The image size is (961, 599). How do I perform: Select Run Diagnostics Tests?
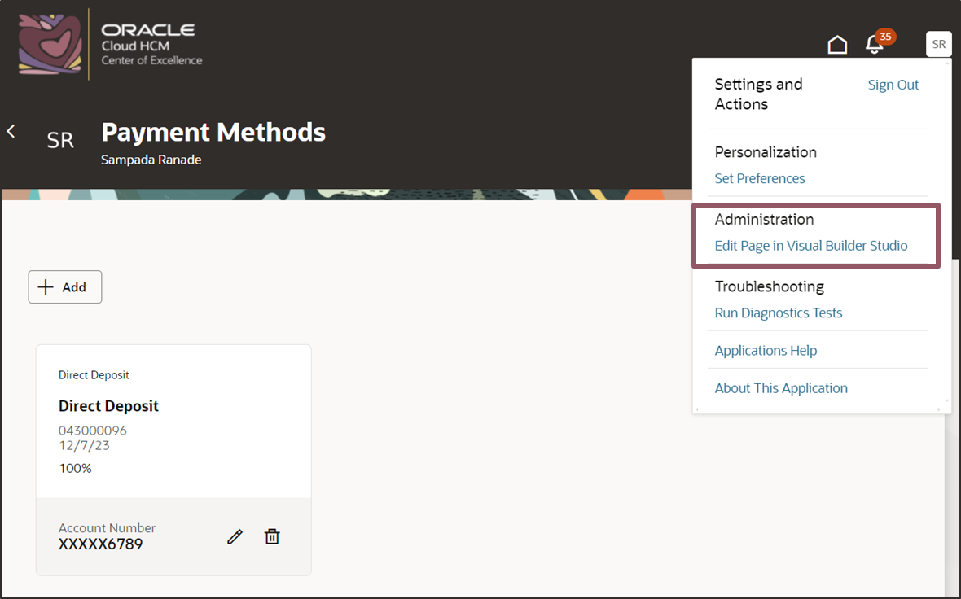tap(779, 313)
